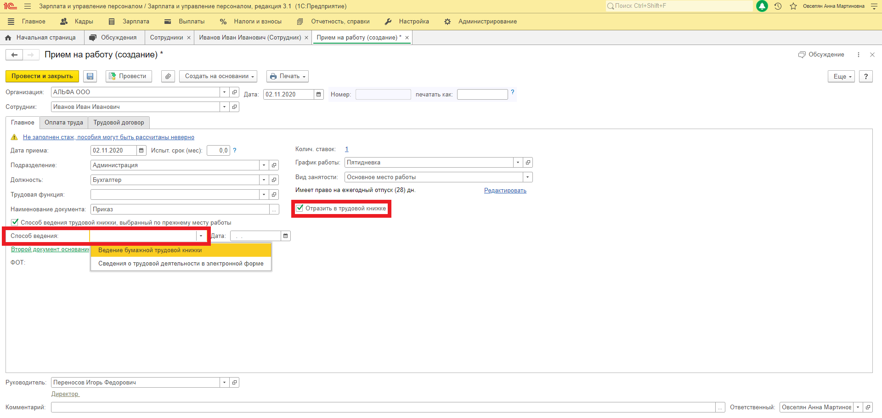Click the favorites star icon

793,6
